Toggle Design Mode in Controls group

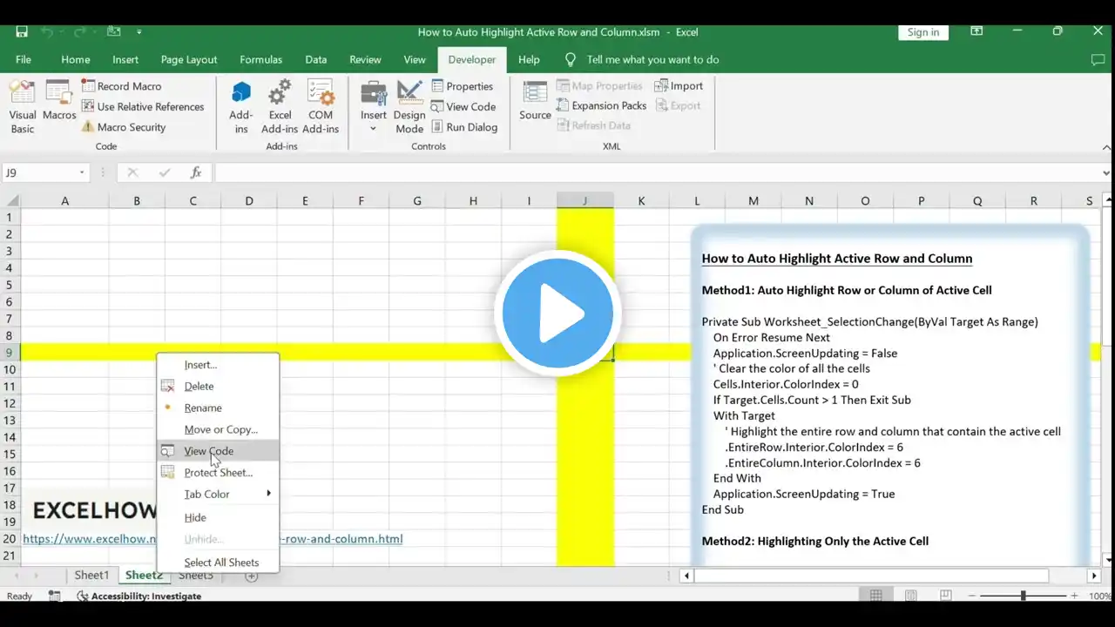click(x=409, y=106)
